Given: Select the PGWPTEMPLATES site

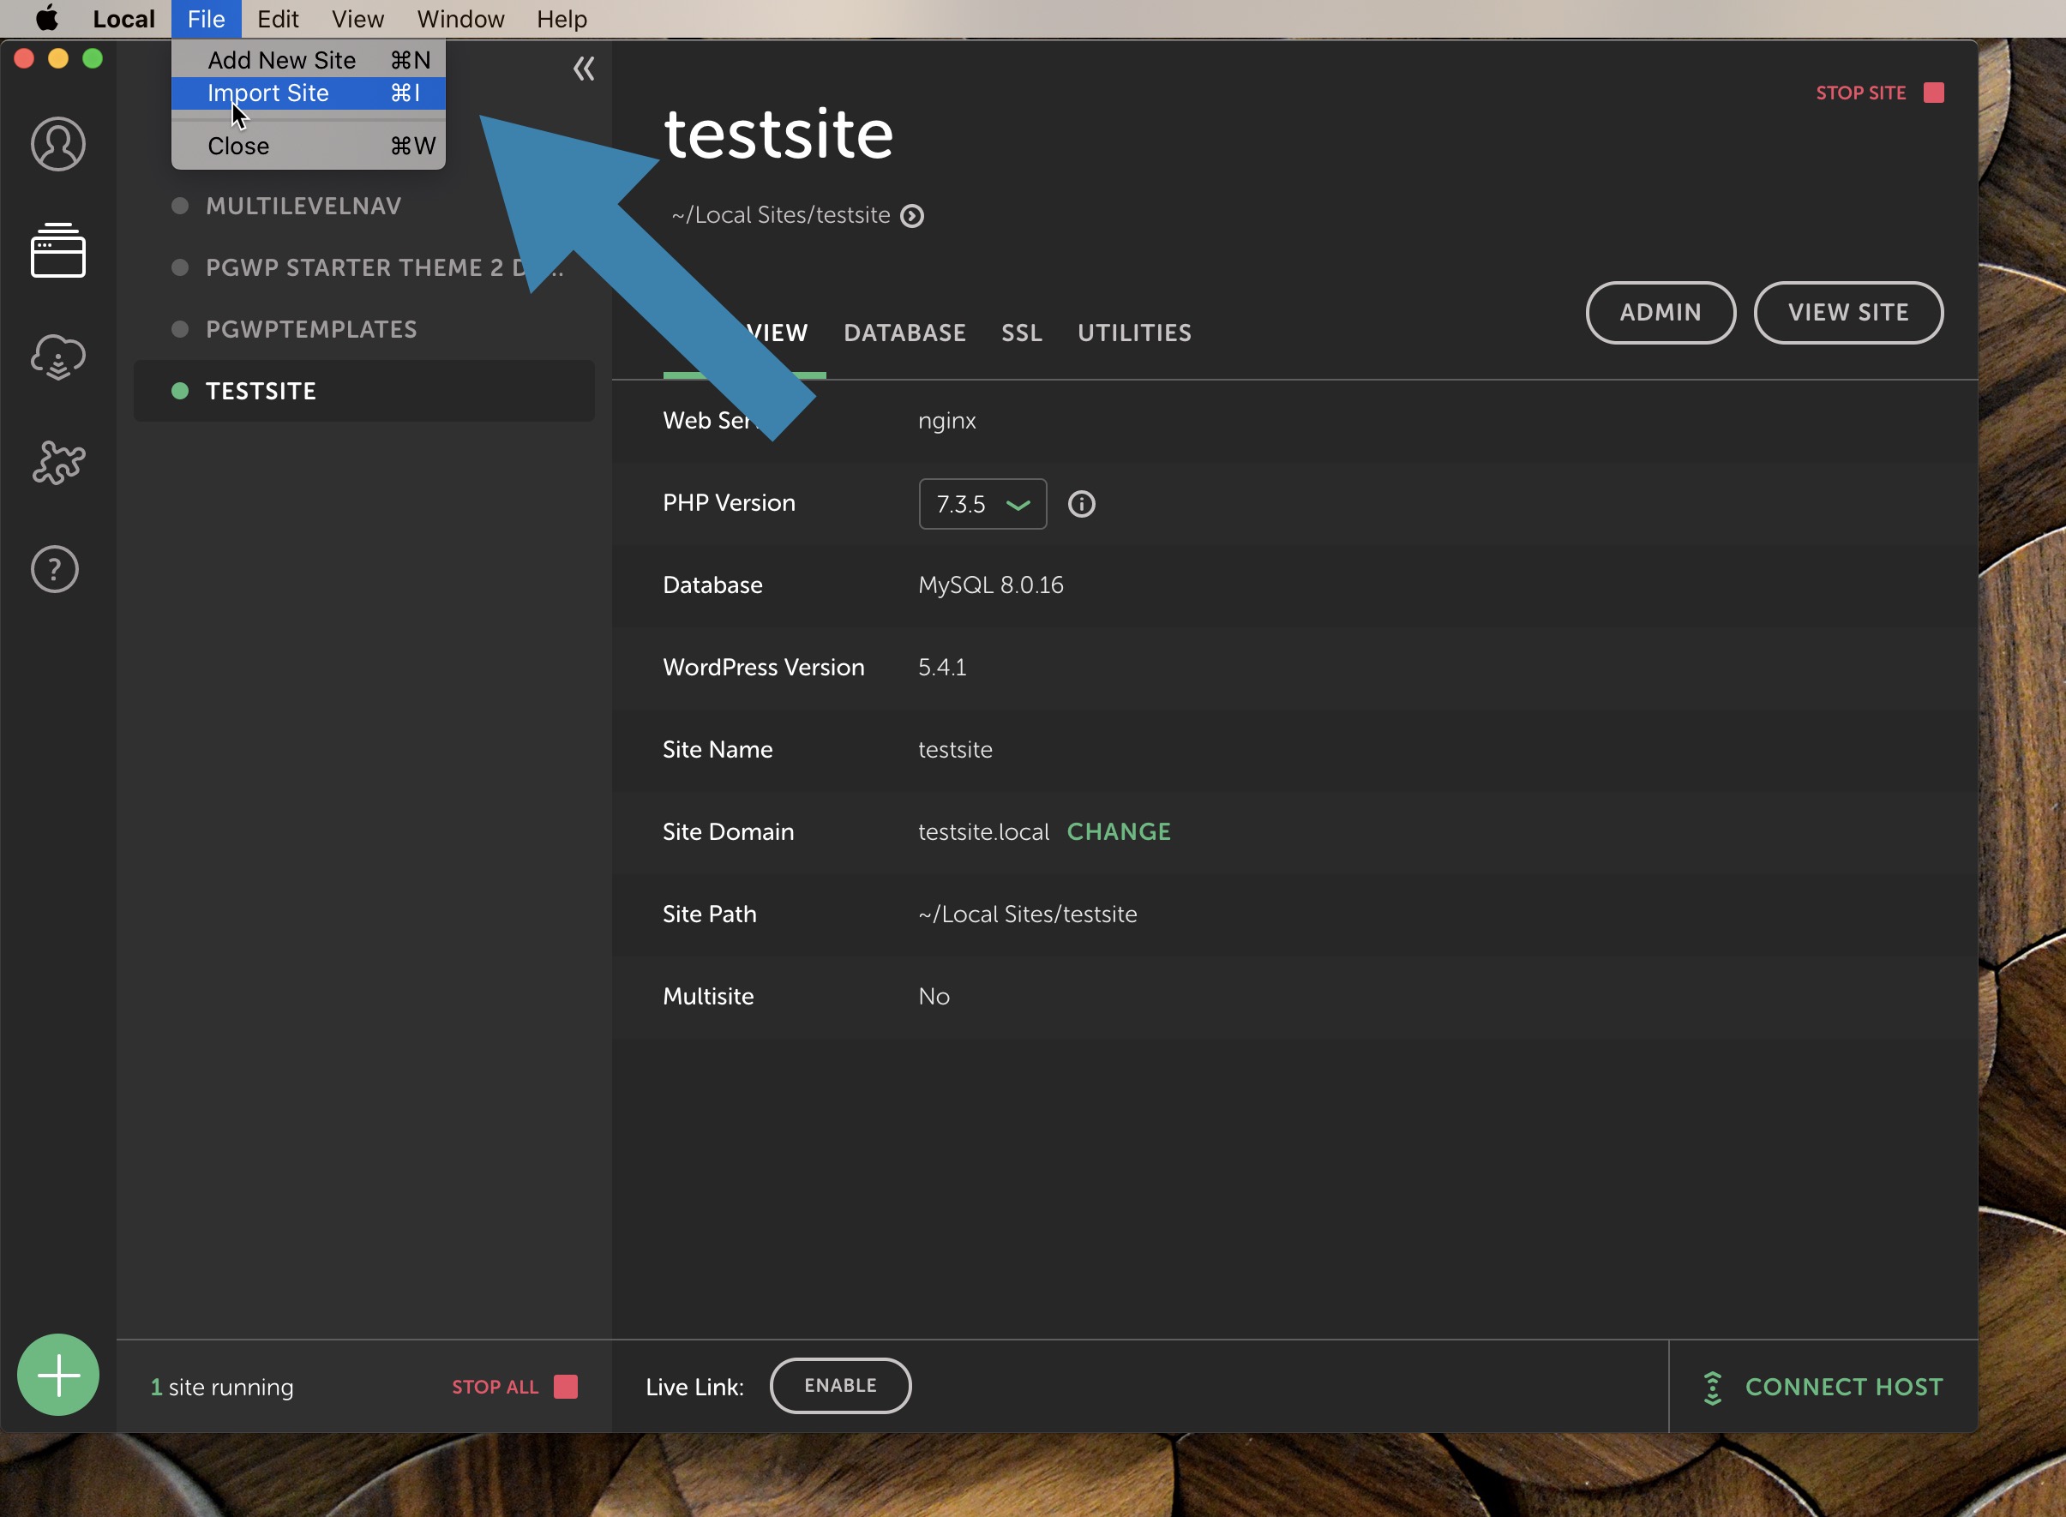Looking at the screenshot, I should tap(363, 329).
